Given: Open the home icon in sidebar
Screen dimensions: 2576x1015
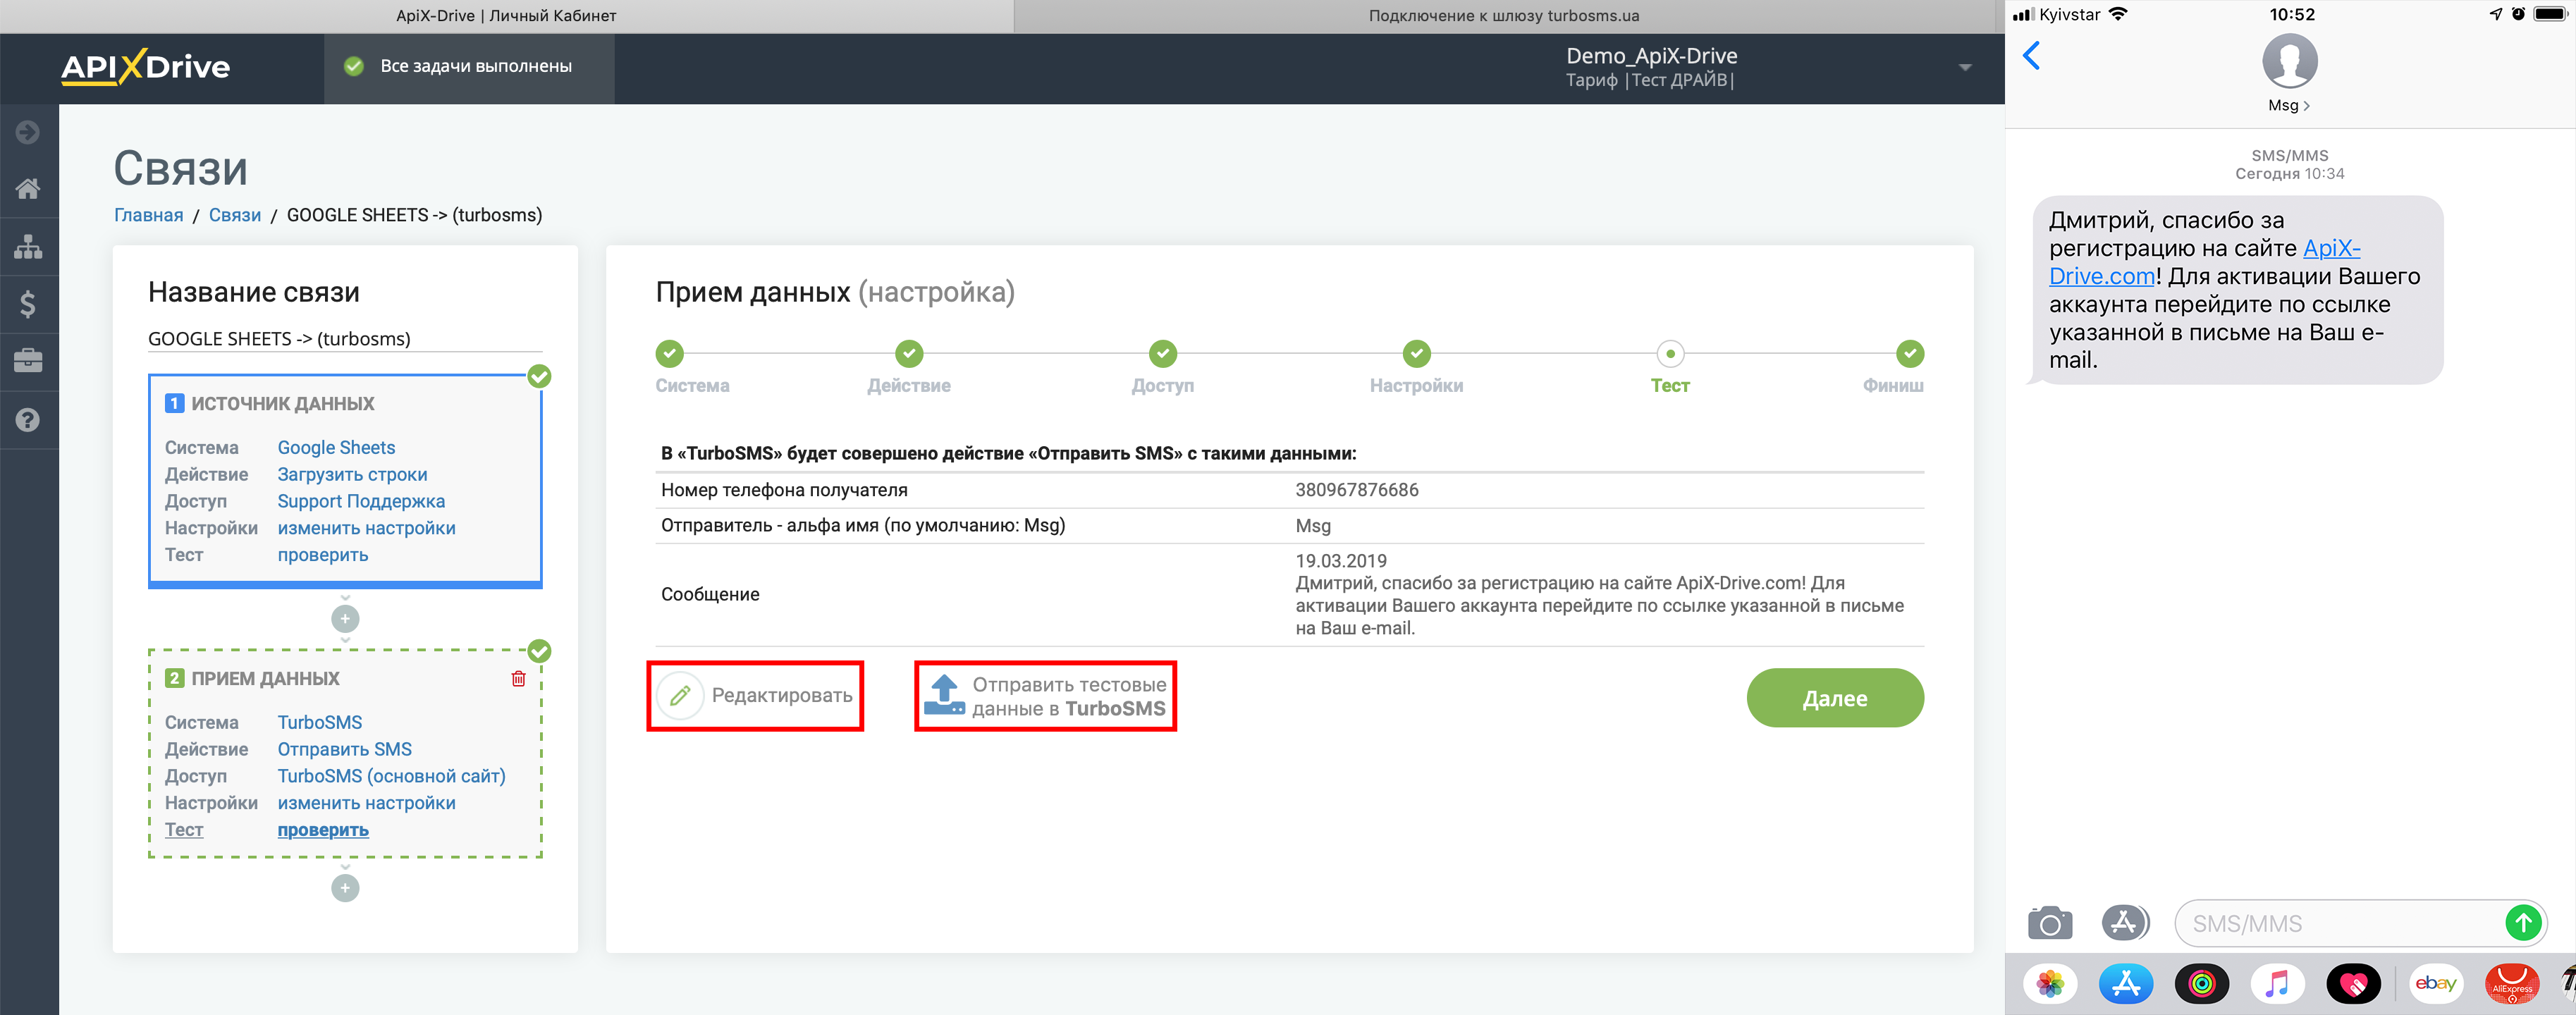Looking at the screenshot, I should (x=28, y=188).
